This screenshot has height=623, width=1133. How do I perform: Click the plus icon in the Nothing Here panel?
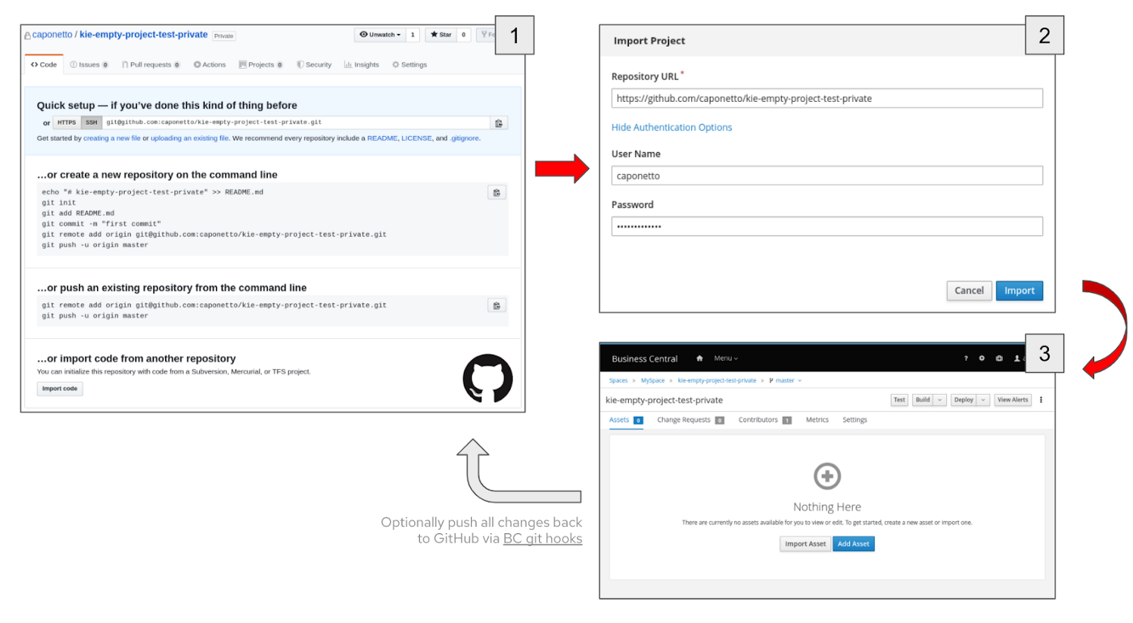[826, 476]
